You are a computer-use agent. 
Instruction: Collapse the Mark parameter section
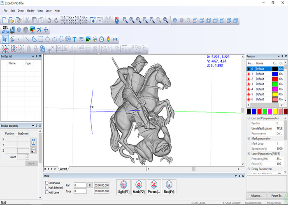click(249, 139)
